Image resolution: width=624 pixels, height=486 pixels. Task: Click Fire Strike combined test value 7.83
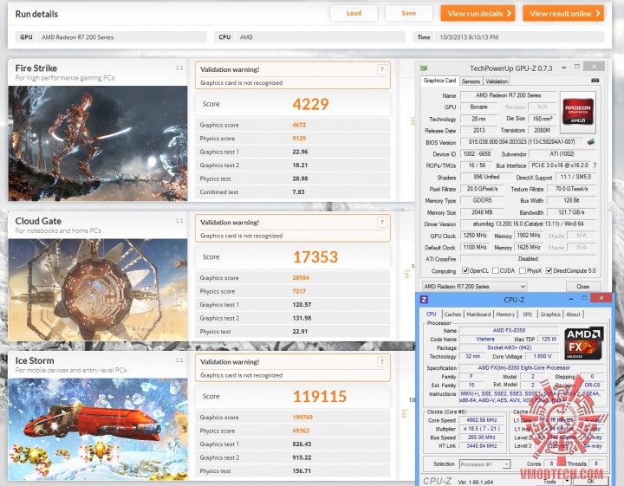coord(298,191)
